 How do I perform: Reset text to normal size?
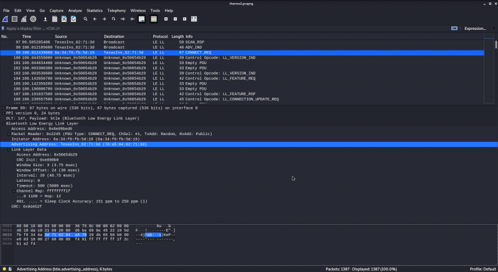click(184, 19)
